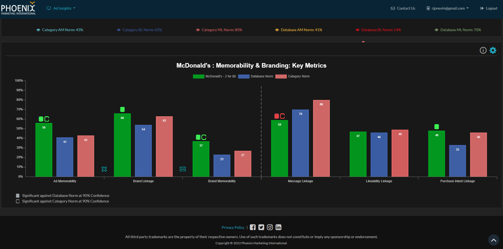Open the Facebook page icon

(253, 227)
